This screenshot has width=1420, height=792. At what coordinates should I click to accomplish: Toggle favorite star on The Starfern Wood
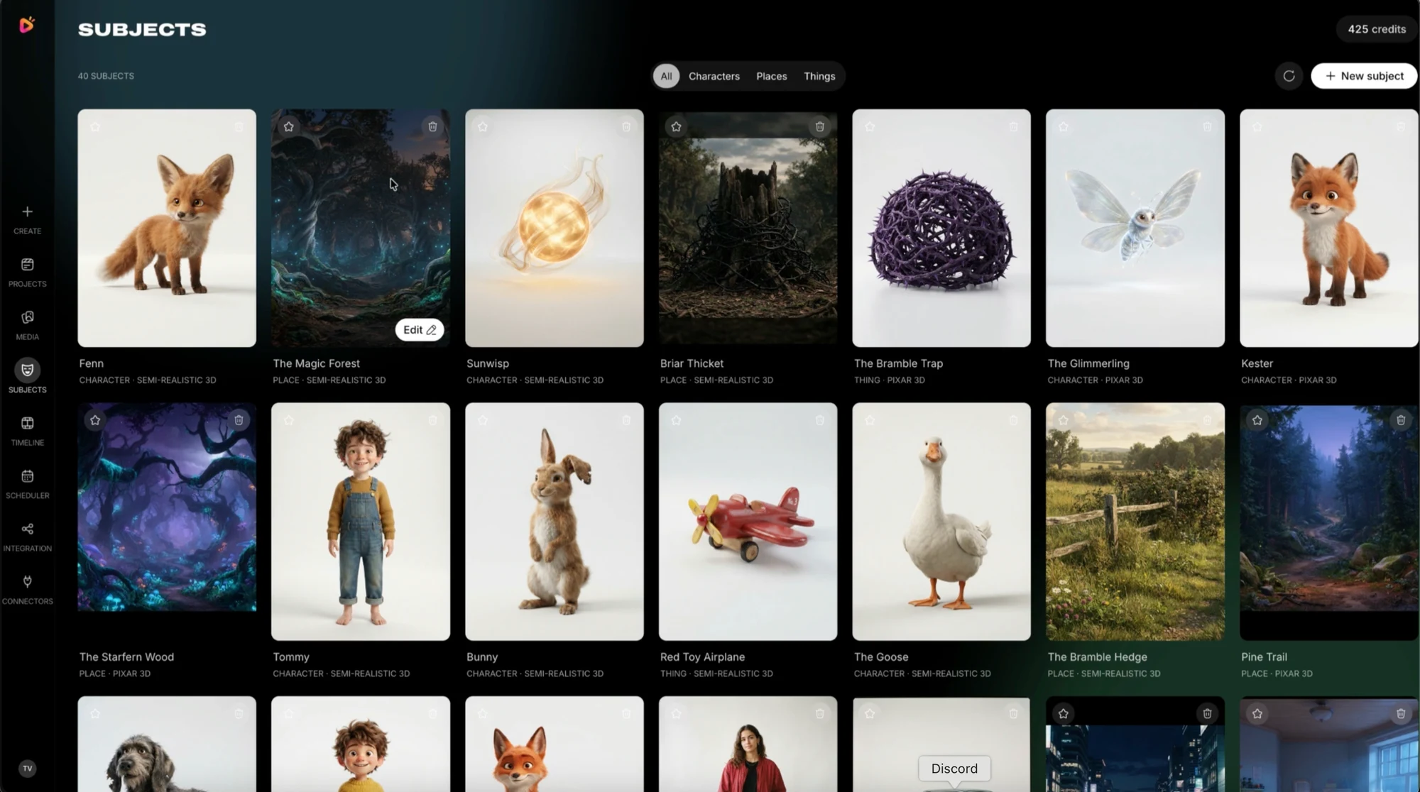[x=95, y=420]
